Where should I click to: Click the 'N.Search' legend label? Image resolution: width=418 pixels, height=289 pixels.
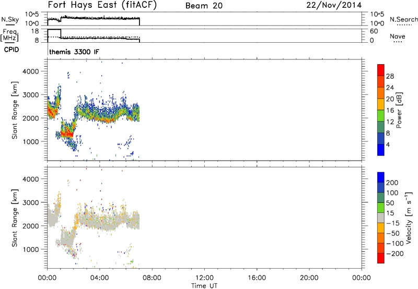403,19
